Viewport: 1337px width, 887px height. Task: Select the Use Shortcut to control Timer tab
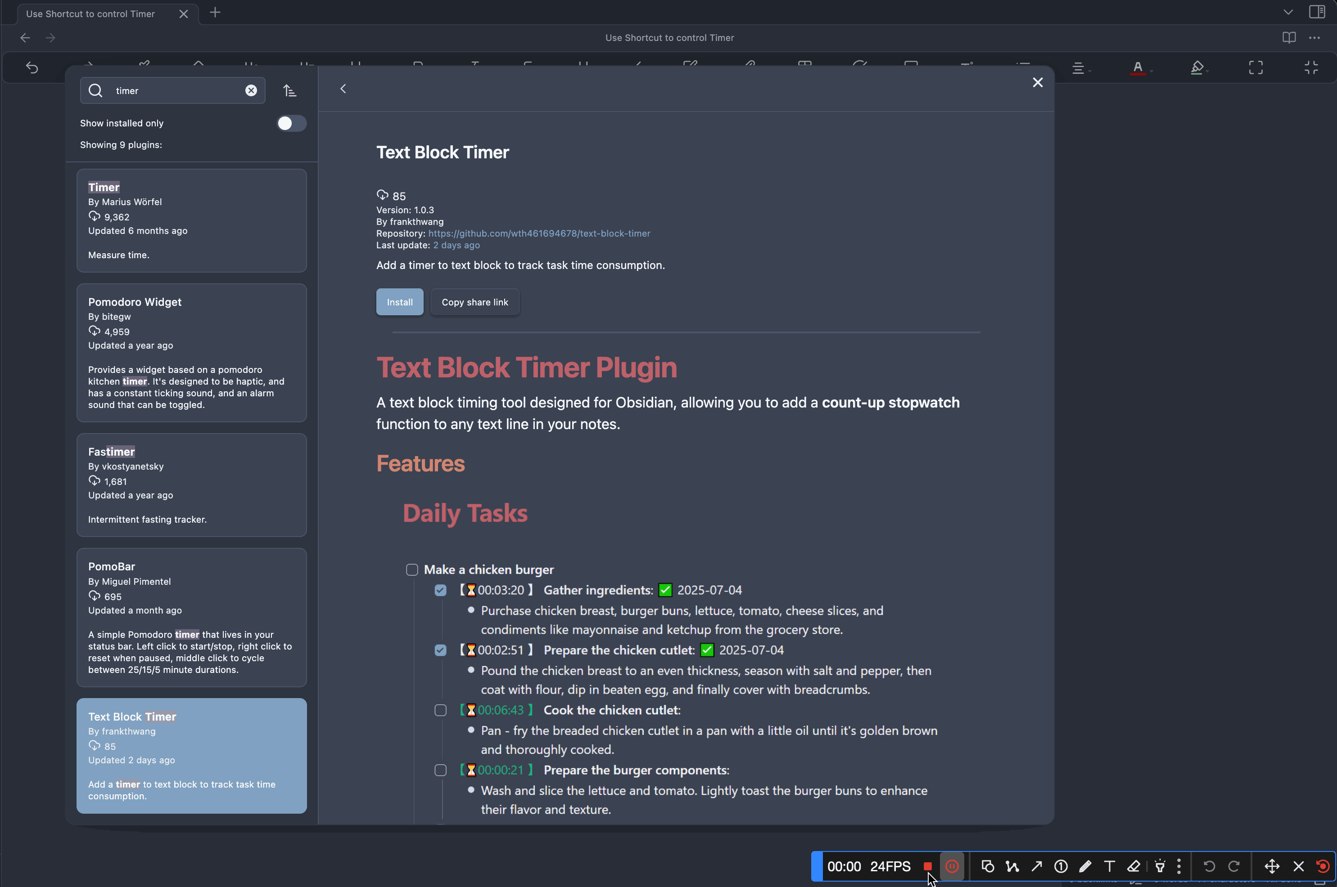(90, 13)
